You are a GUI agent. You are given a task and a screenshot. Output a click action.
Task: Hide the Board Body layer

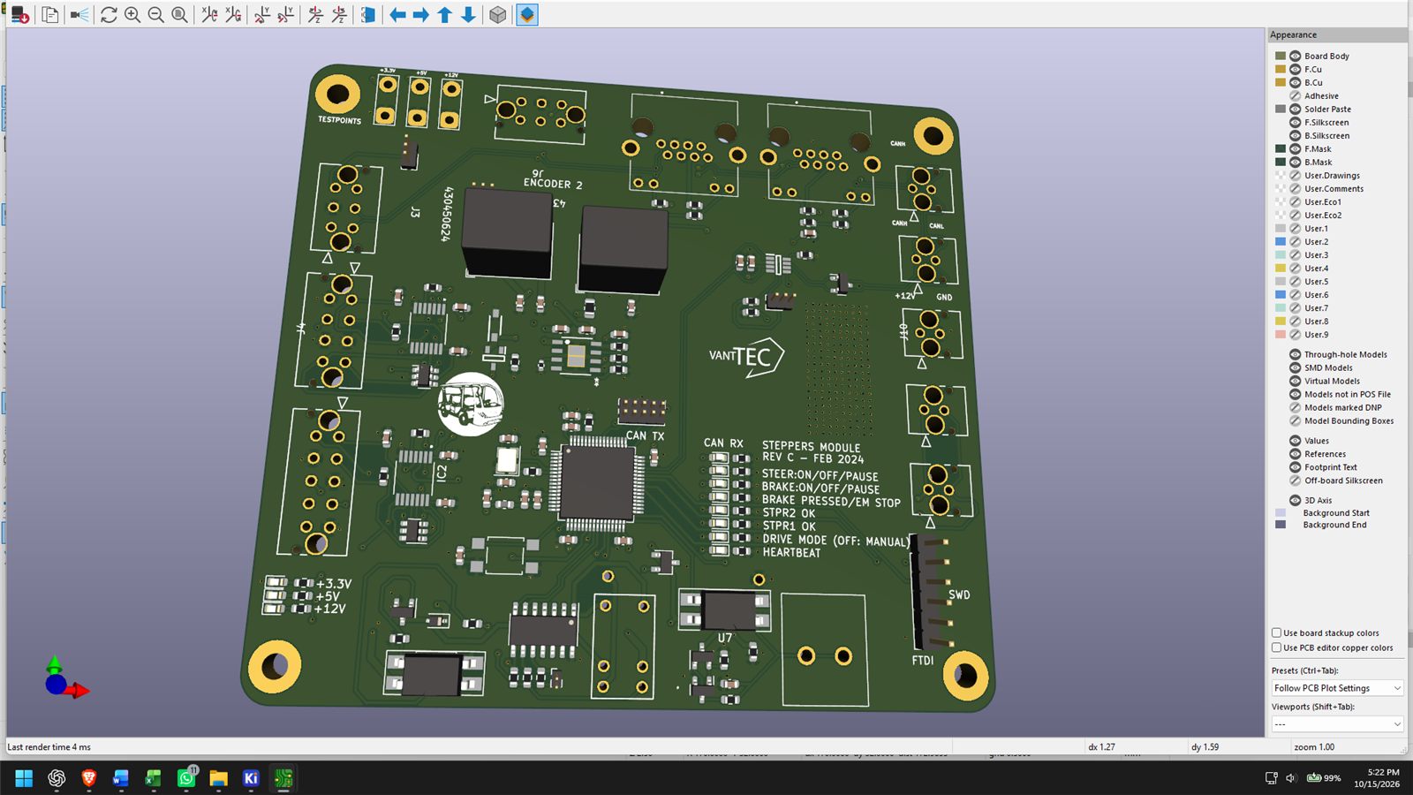point(1296,56)
